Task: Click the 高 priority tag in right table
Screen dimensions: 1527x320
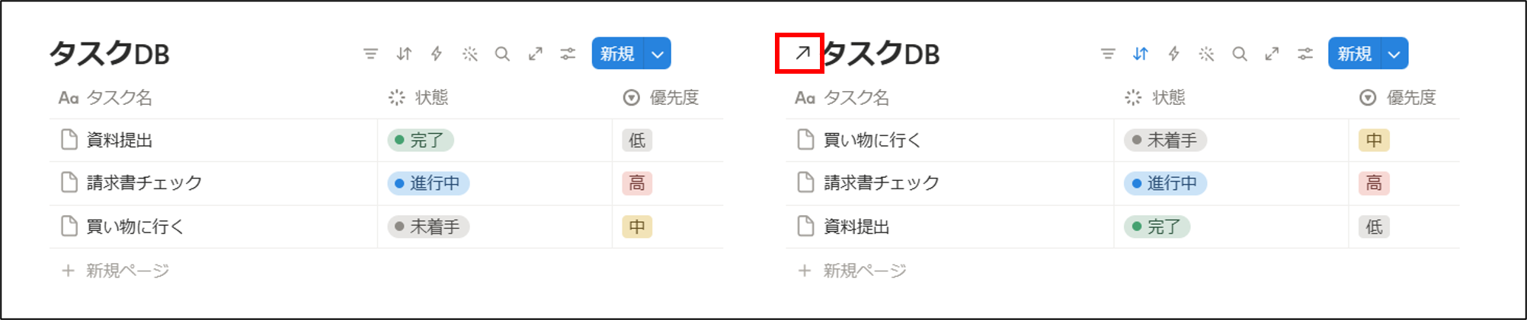Action: coord(1374,183)
